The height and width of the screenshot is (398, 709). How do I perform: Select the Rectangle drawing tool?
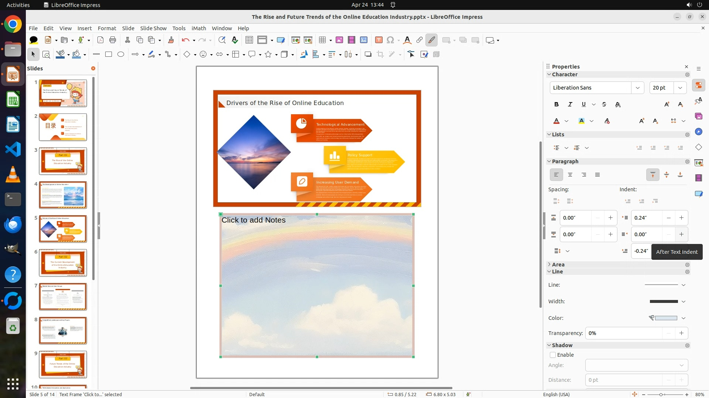(109, 55)
